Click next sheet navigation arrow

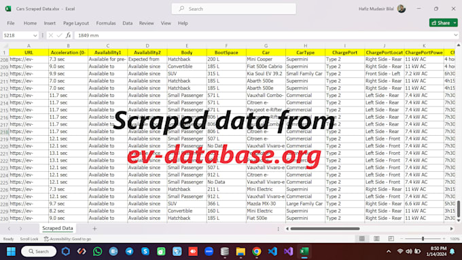[x=20, y=229]
